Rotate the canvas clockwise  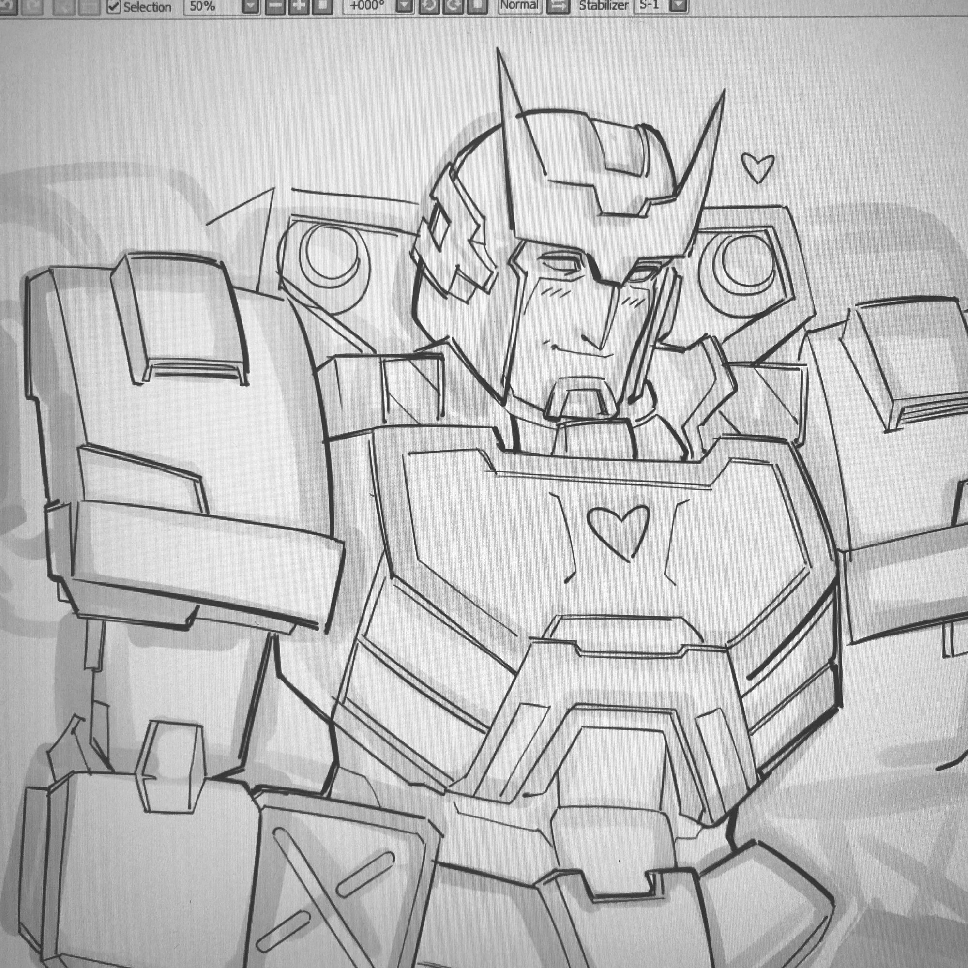(454, 6)
